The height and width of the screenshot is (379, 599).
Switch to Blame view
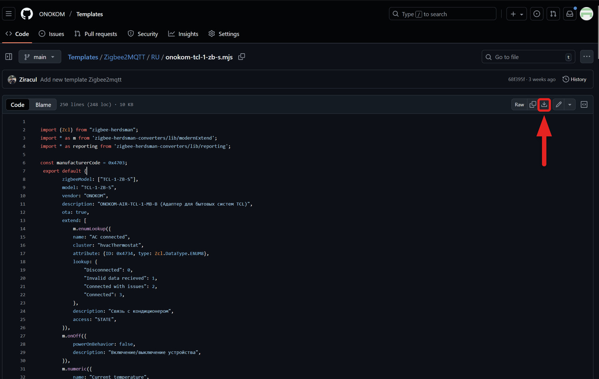pyautogui.click(x=43, y=105)
